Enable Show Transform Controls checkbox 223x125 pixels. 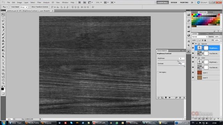point(31,7)
